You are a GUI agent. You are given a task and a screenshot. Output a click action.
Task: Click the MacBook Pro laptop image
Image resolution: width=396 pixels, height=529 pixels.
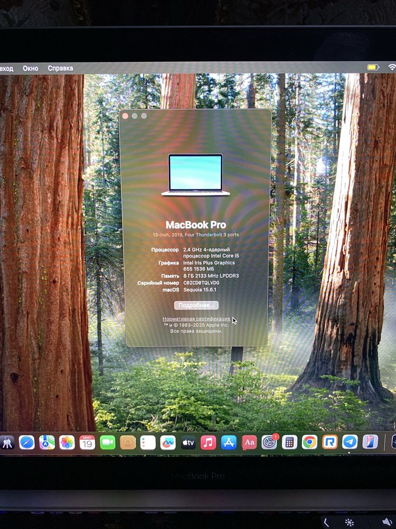tap(196, 175)
